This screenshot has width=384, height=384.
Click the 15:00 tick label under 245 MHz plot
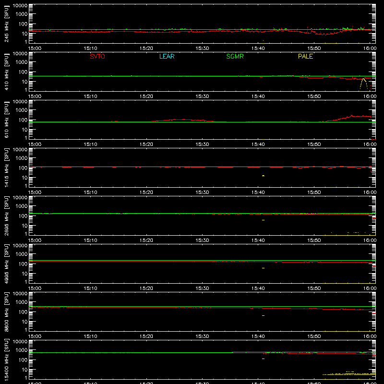(x=35, y=48)
